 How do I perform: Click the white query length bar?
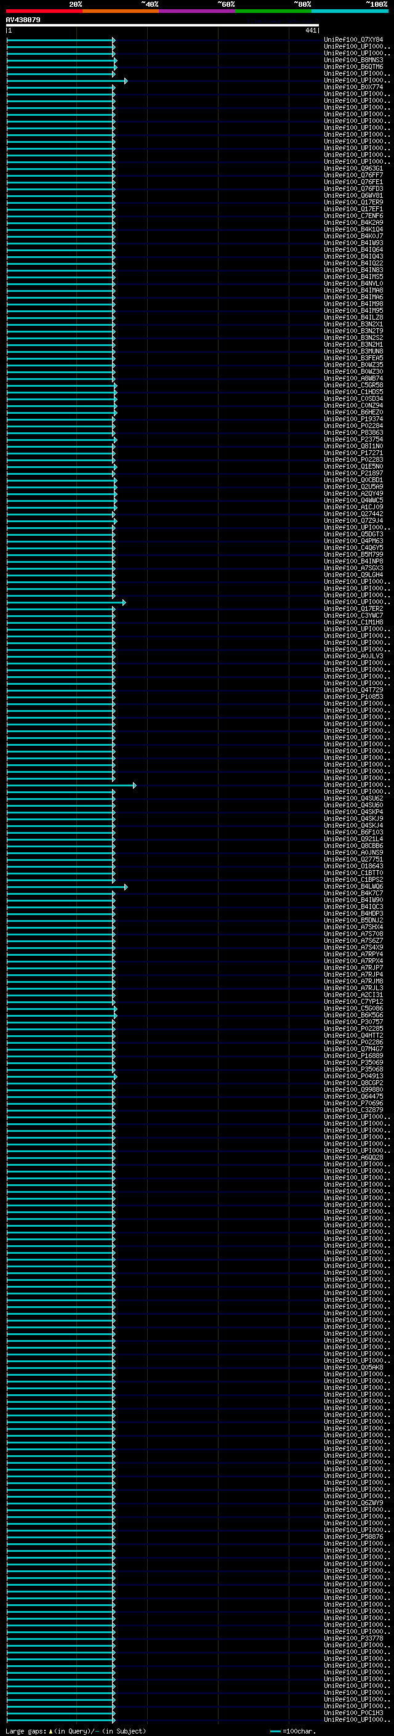point(163,25)
